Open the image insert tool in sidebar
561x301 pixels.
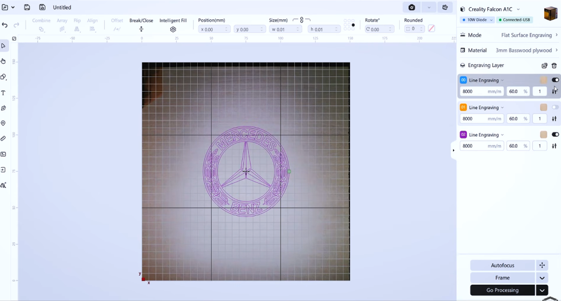3,154
